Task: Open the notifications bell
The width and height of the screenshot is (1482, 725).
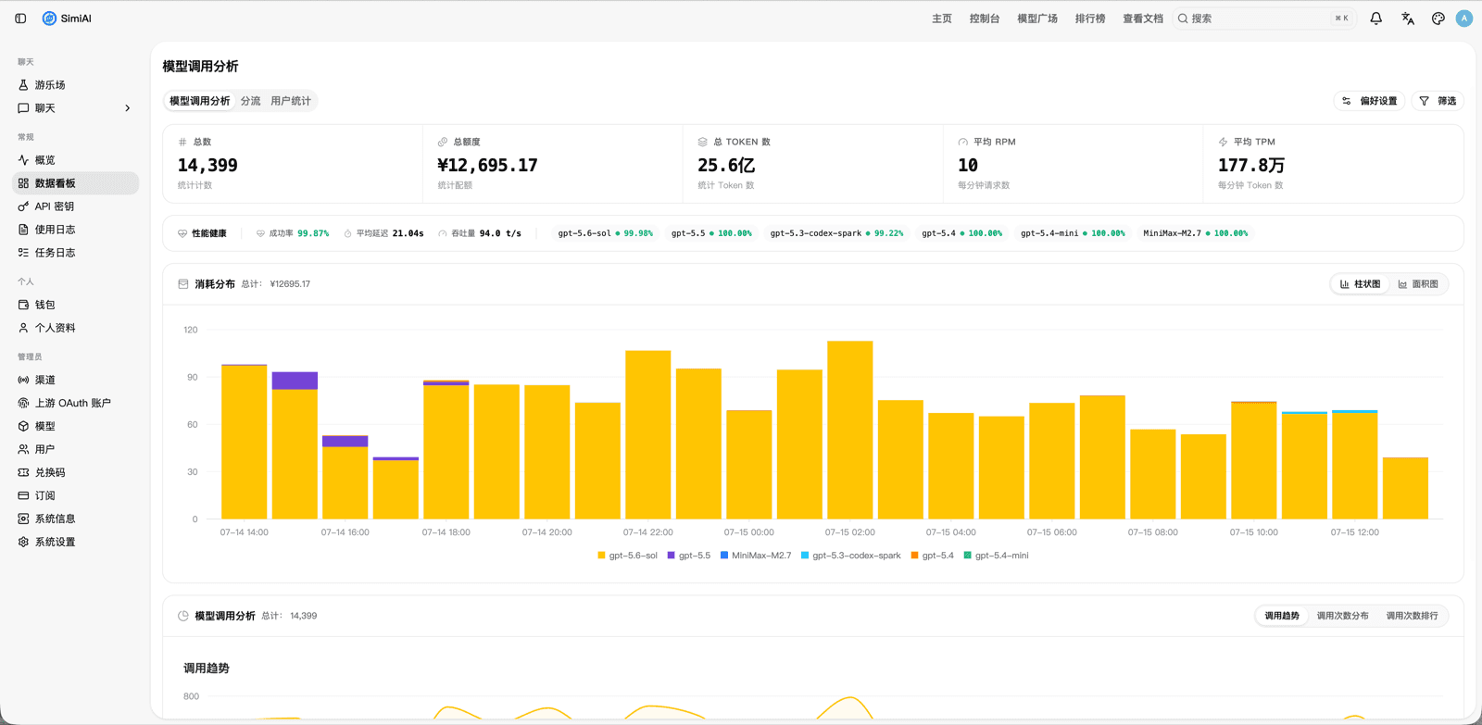Action: pos(1376,19)
